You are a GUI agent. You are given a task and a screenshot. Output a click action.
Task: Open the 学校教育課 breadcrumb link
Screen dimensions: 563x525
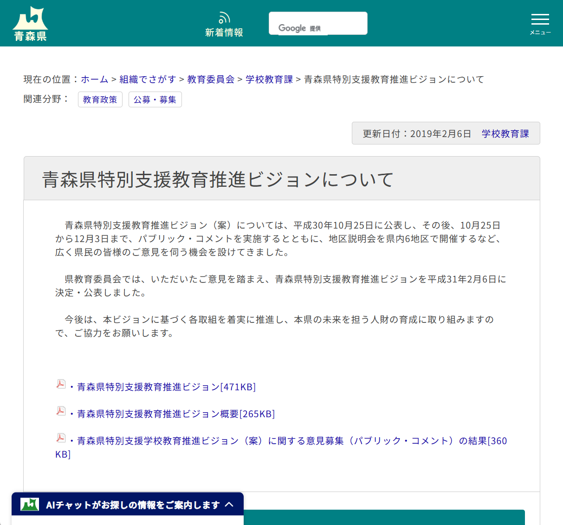tap(269, 79)
